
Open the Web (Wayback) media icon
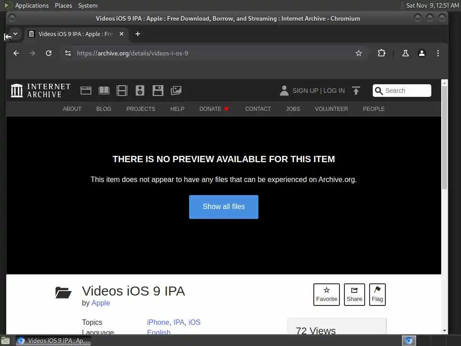point(86,90)
